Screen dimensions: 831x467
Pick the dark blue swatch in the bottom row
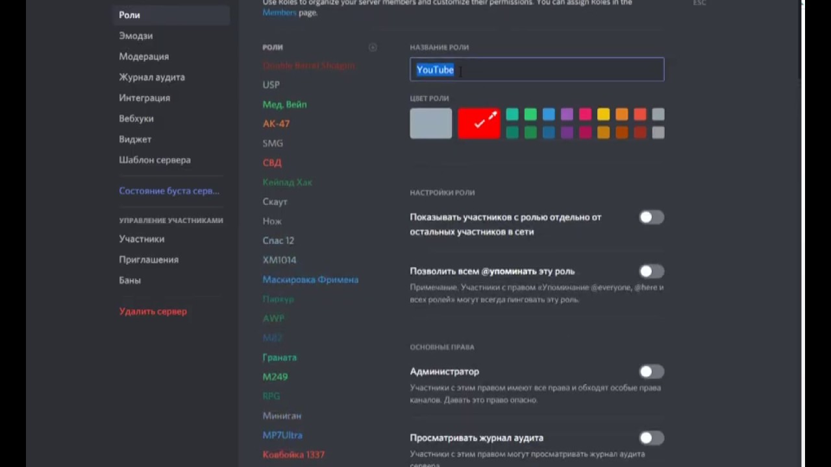click(x=549, y=132)
